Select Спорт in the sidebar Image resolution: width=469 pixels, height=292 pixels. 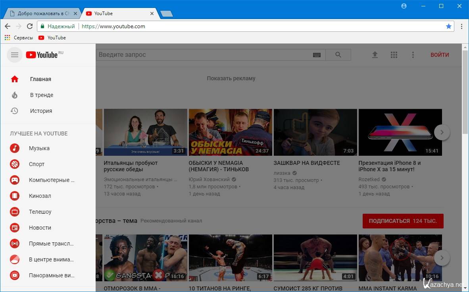(x=37, y=164)
